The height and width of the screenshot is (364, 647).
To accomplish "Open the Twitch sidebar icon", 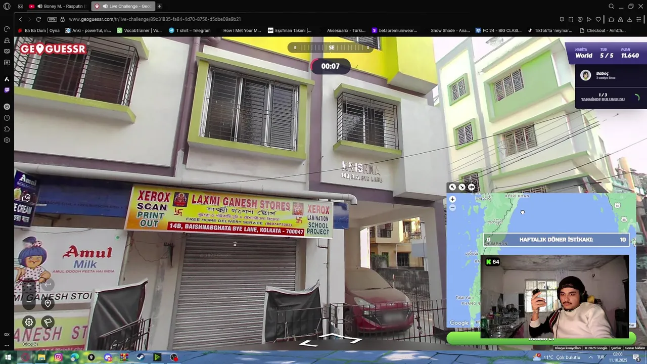I will (x=7, y=90).
